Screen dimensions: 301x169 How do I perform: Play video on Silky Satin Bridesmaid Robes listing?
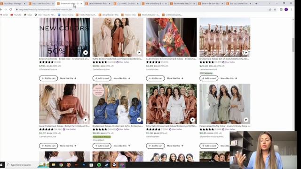(192, 120)
